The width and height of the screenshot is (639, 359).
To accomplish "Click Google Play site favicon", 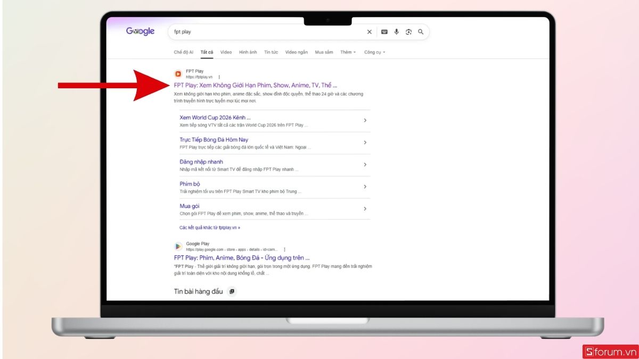I will 178,246.
